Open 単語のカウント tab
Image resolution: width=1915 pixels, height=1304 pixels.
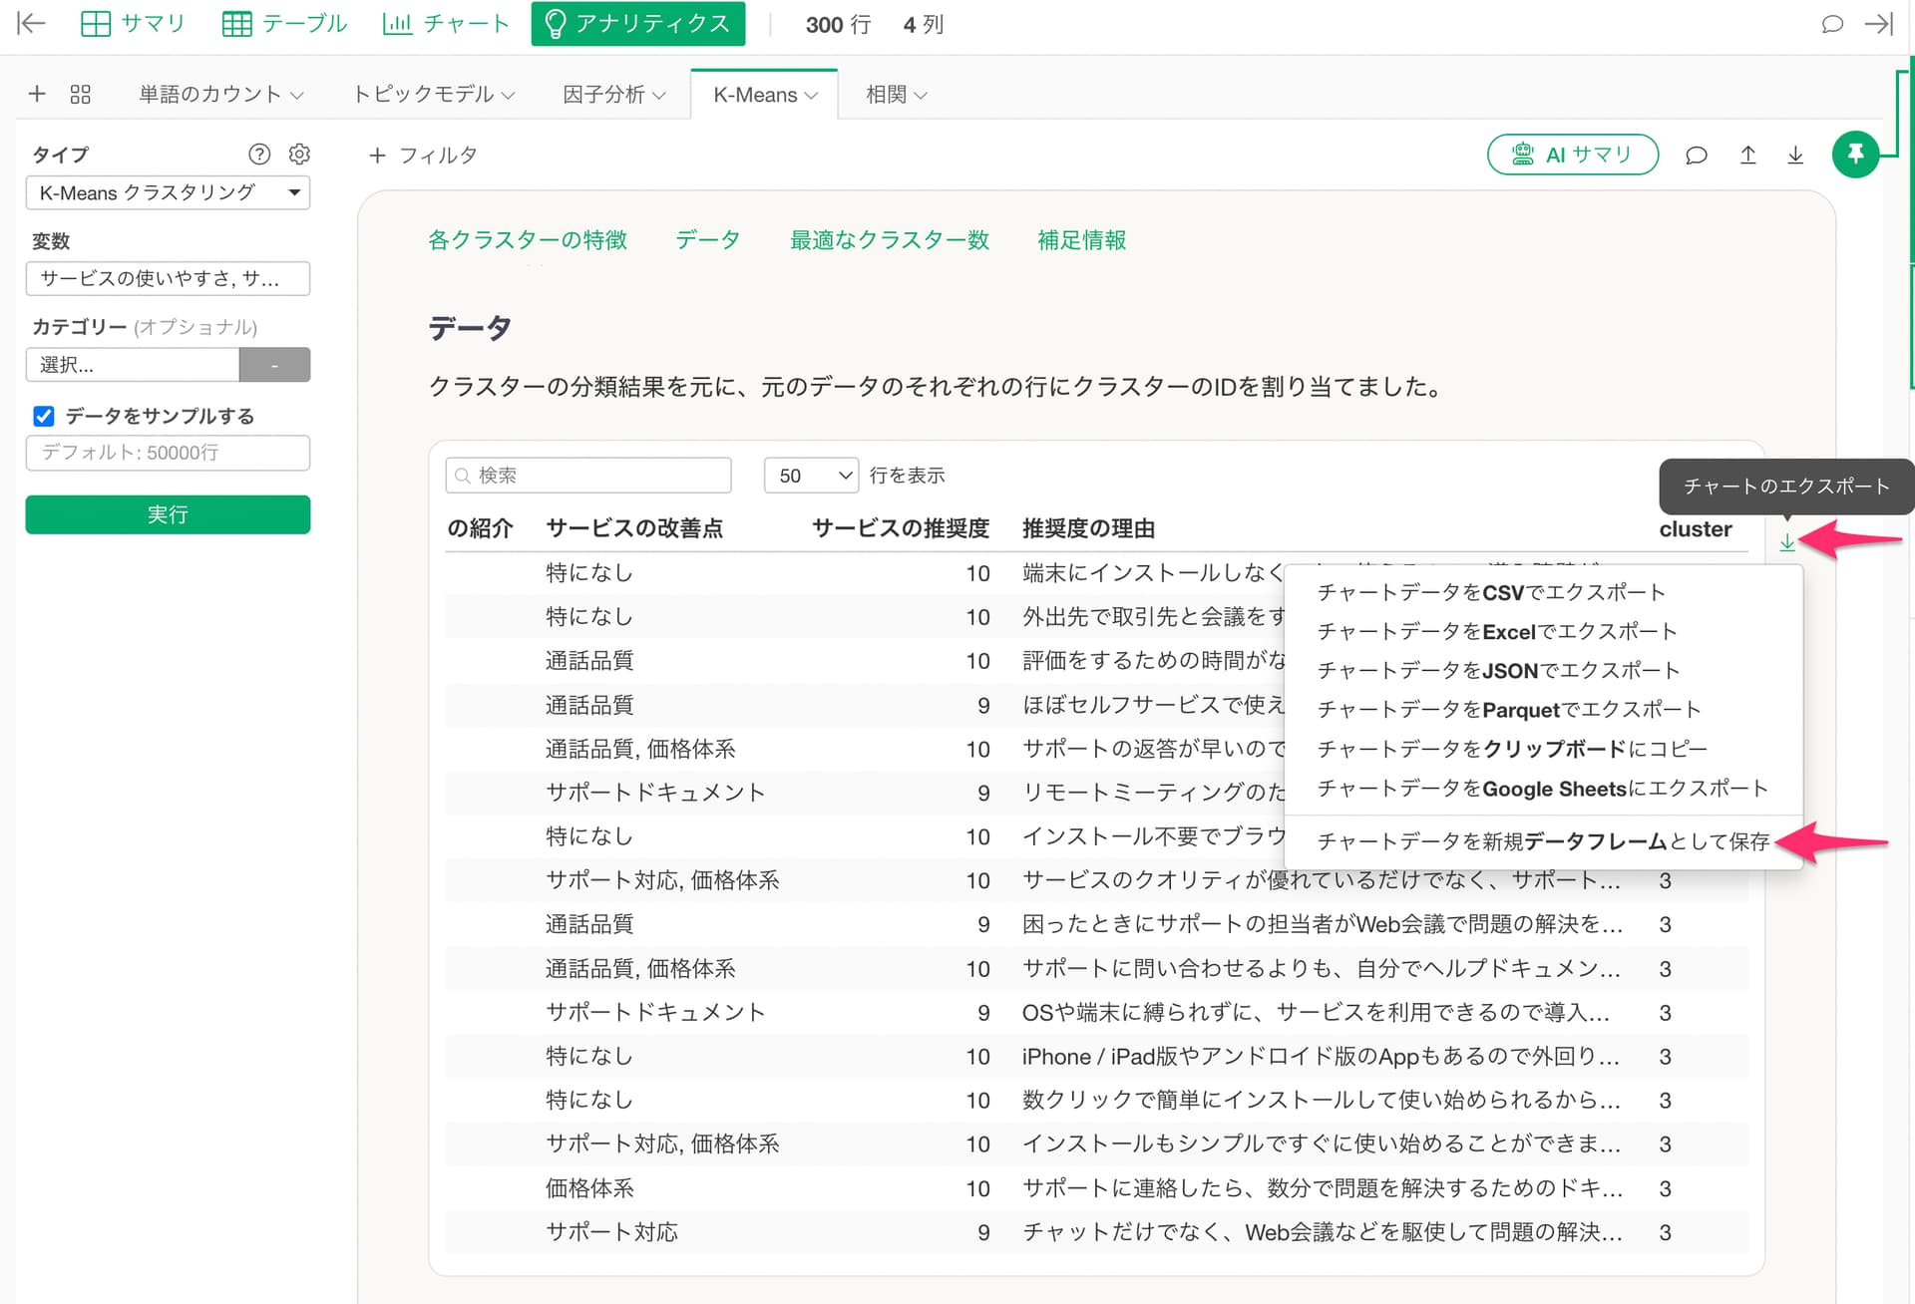tap(220, 95)
